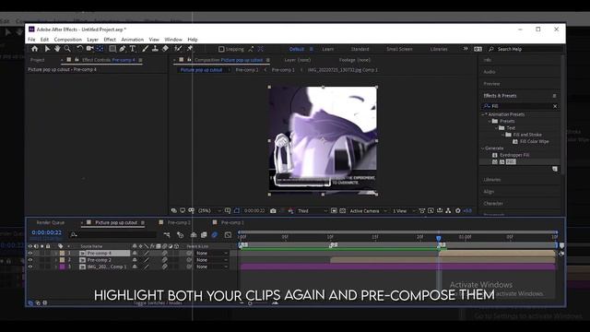Open the Project panel tab
Viewport: 590px width, 332px height.
tap(37, 60)
